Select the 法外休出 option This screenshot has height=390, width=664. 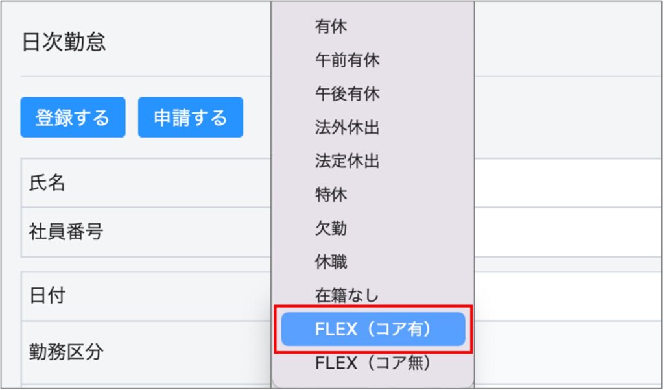(x=347, y=128)
